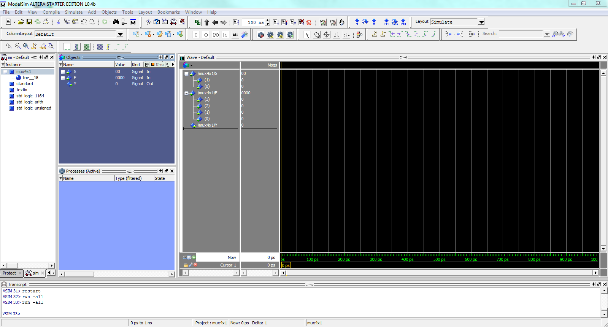
Task: Click the Run -All icon
Action: pyautogui.click(x=293, y=22)
